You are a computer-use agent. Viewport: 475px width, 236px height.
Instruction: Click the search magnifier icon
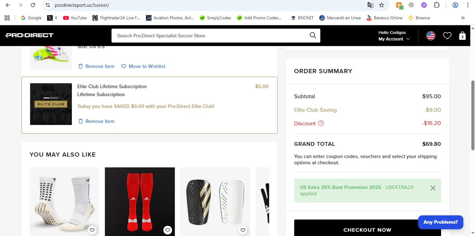(x=313, y=35)
